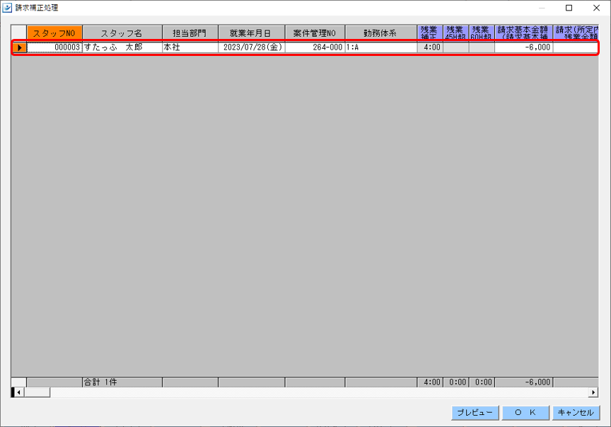
Task: Click the total overtime 4:00 footer cell
Action: (x=430, y=382)
